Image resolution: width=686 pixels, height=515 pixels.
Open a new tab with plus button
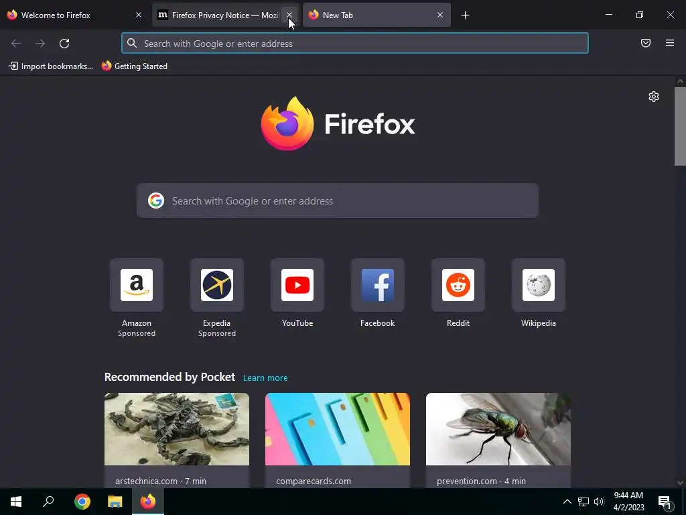pos(465,15)
